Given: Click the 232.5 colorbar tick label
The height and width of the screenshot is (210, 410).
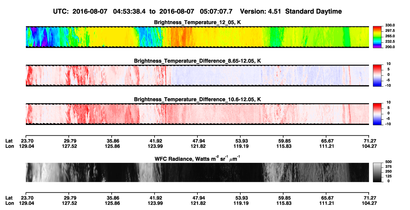Looking at the screenshot, I should [x=390, y=41].
